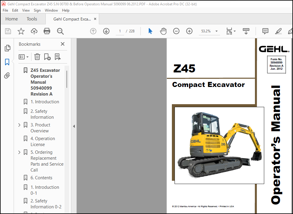
Task: Switch to the Home tab
Action: pos(12,19)
